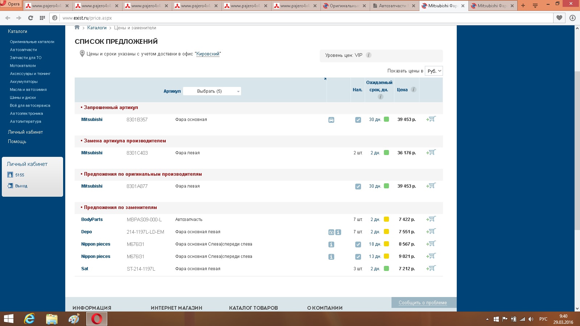Click availability checkmark for Nippon pieces 13 дн.

click(x=358, y=257)
